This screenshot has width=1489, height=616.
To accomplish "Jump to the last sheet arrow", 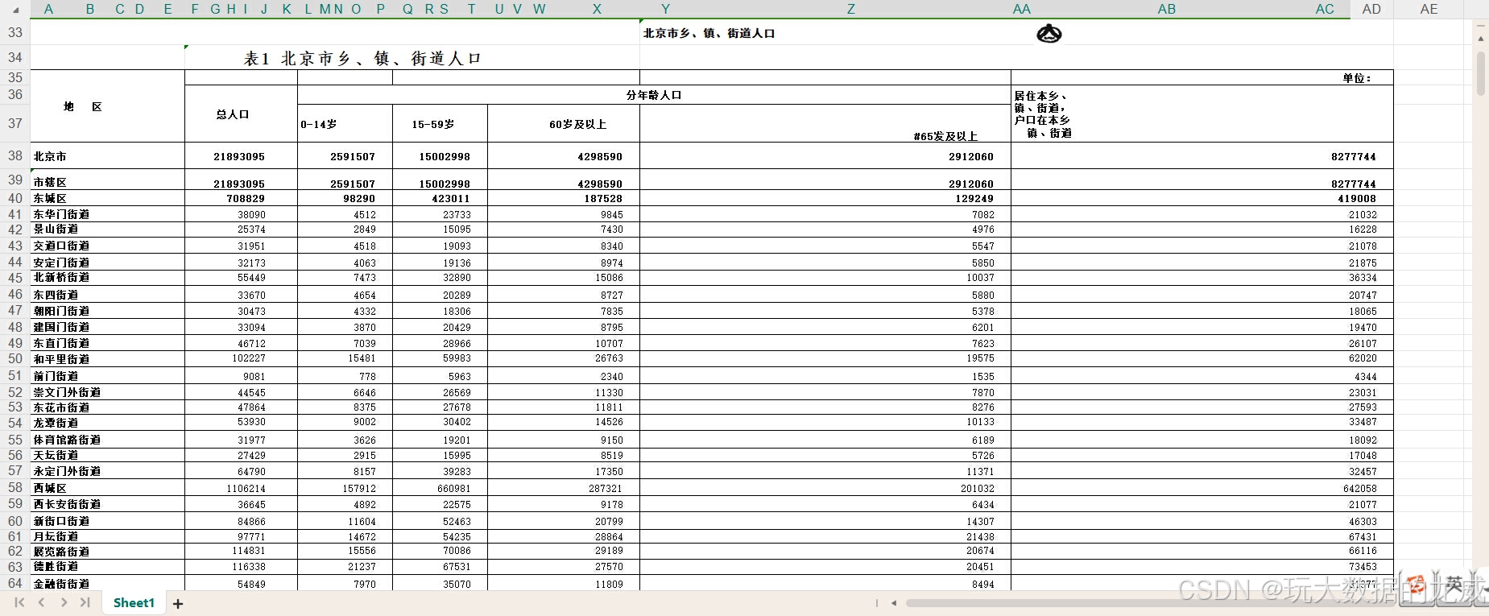I will tap(85, 602).
